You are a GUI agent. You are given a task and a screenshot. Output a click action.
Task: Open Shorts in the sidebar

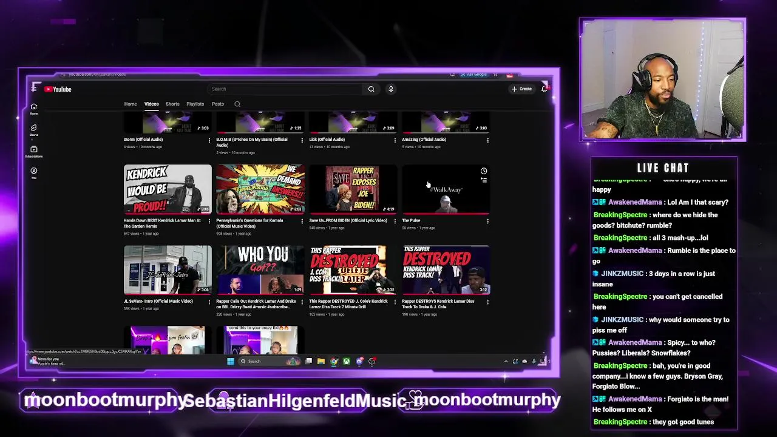[x=34, y=130]
